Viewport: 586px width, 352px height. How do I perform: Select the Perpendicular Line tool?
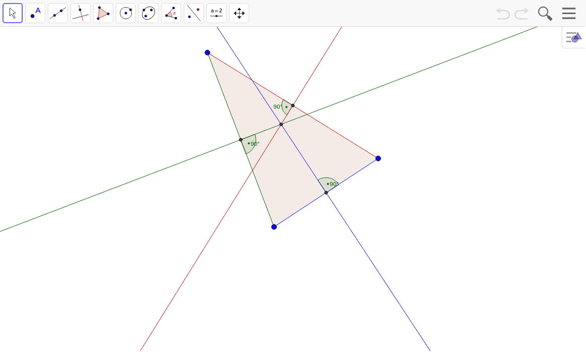click(81, 13)
